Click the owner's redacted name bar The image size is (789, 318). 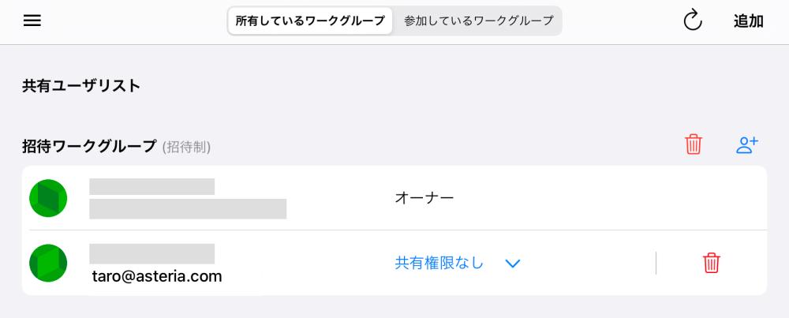tap(151, 187)
